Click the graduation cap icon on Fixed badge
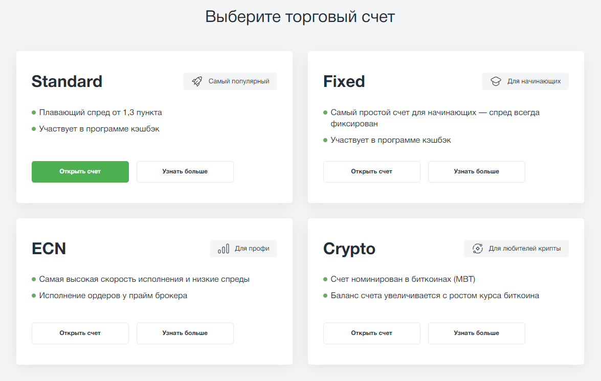Viewport: 601px width, 381px height. pyautogui.click(x=496, y=81)
